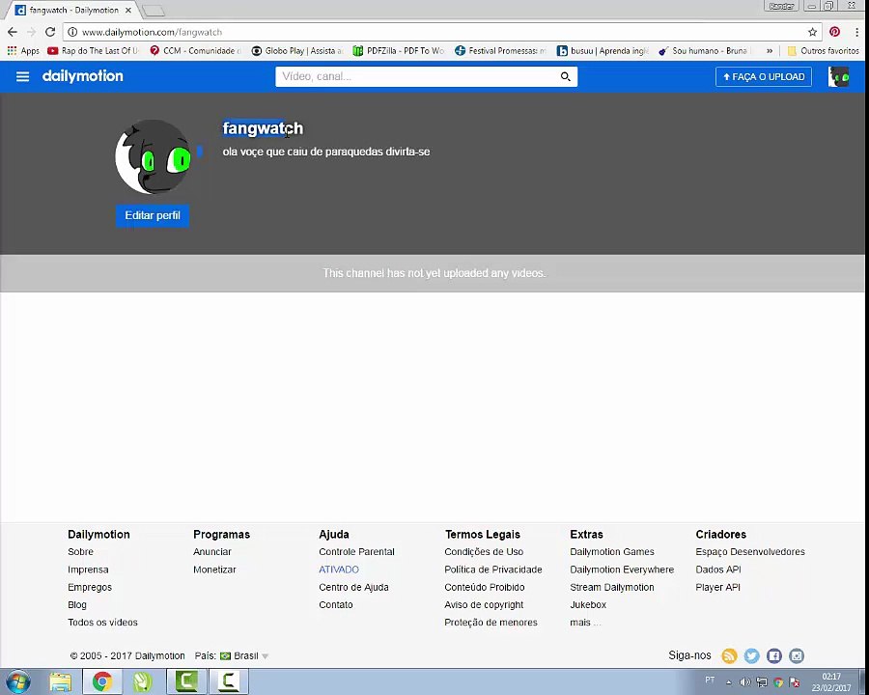
Task: Open Aviso de copyright link
Action: [484, 604]
